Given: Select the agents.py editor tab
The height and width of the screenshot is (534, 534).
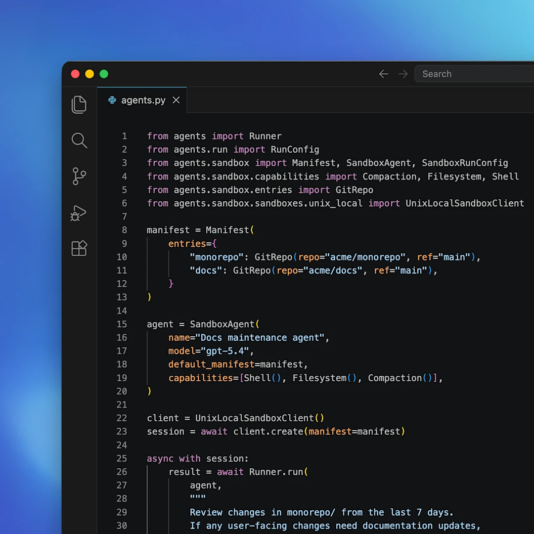Looking at the screenshot, I should [142, 100].
